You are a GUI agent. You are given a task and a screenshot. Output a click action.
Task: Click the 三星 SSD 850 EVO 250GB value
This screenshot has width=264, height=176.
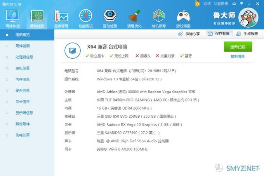(x=136, y=117)
